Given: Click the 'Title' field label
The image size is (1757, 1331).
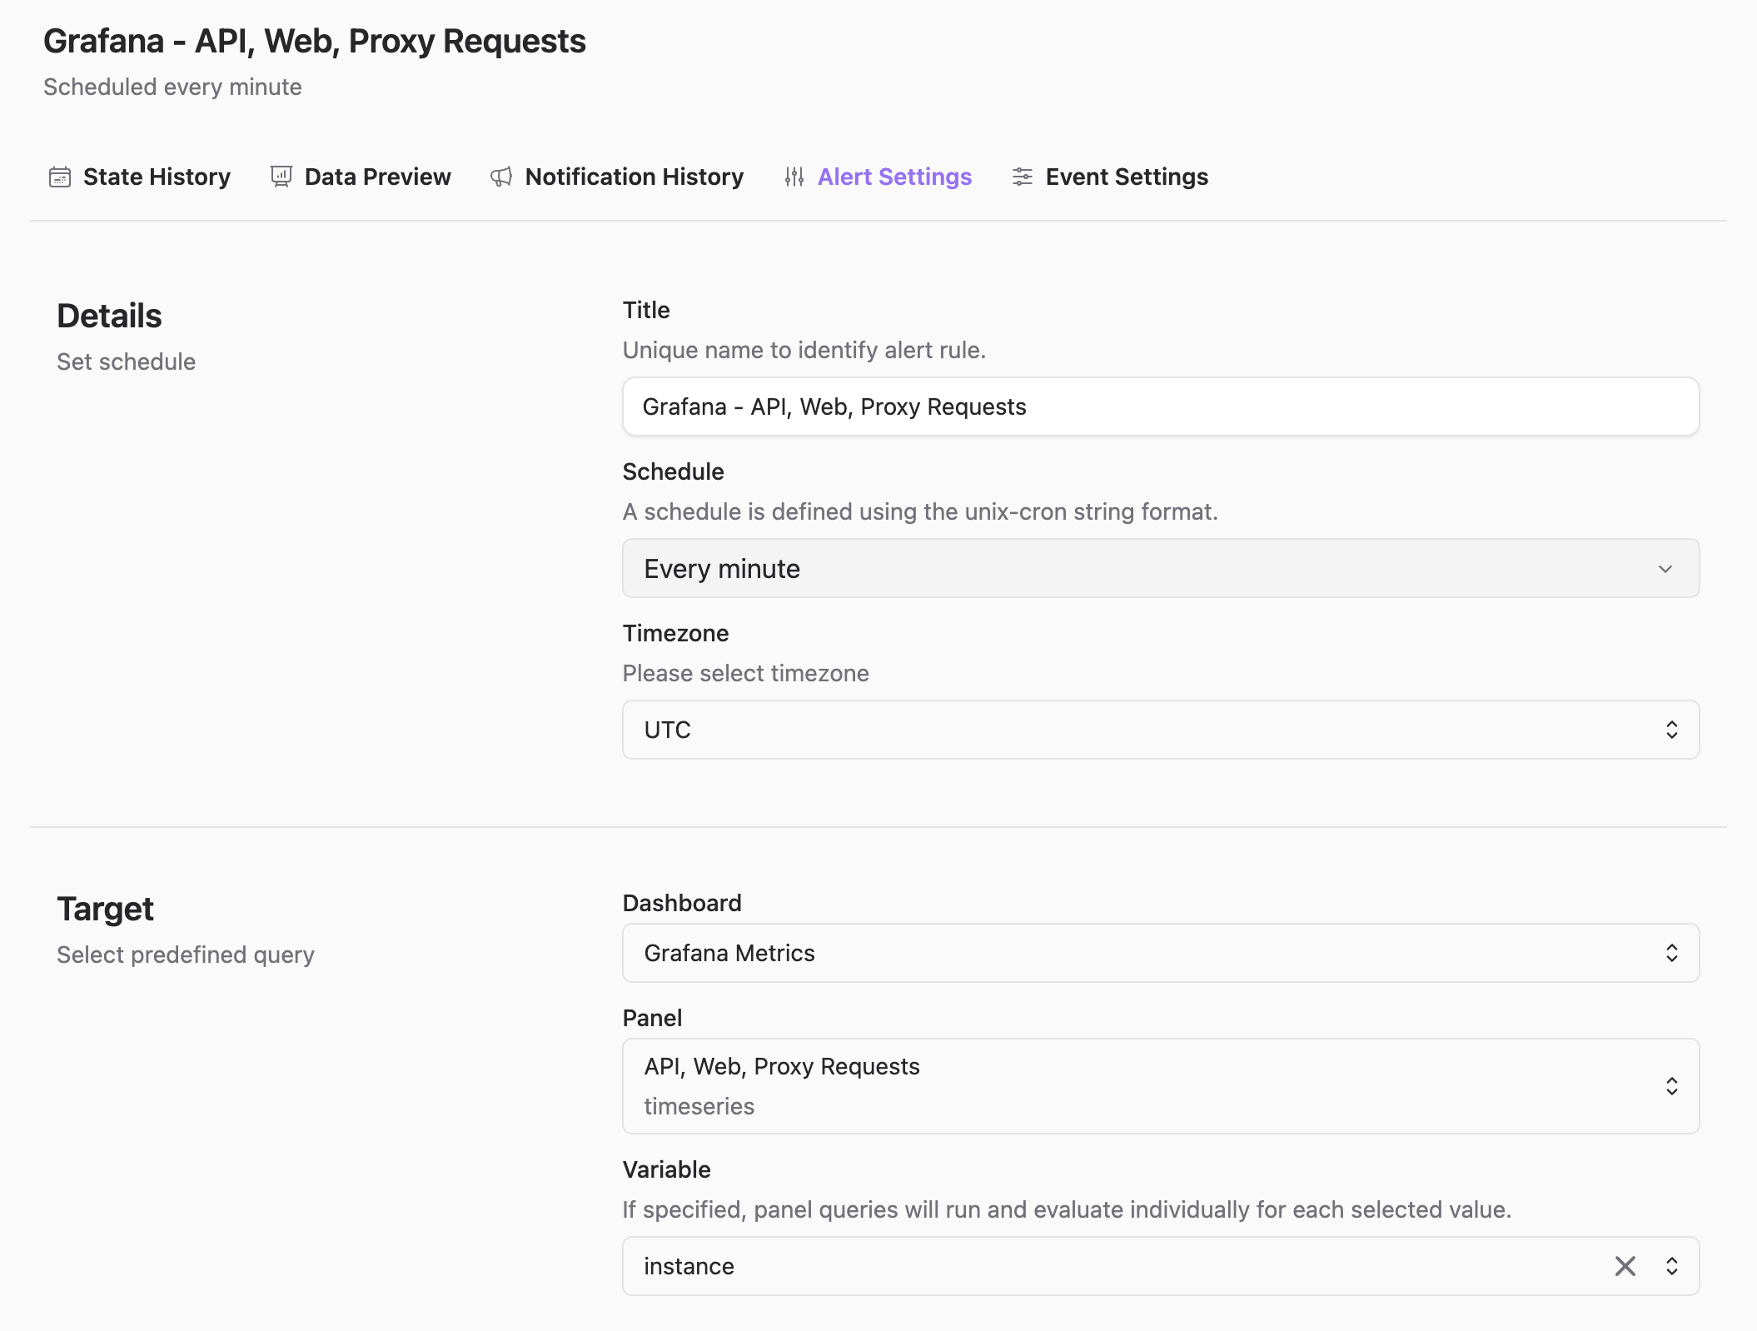Looking at the screenshot, I should [x=646, y=310].
